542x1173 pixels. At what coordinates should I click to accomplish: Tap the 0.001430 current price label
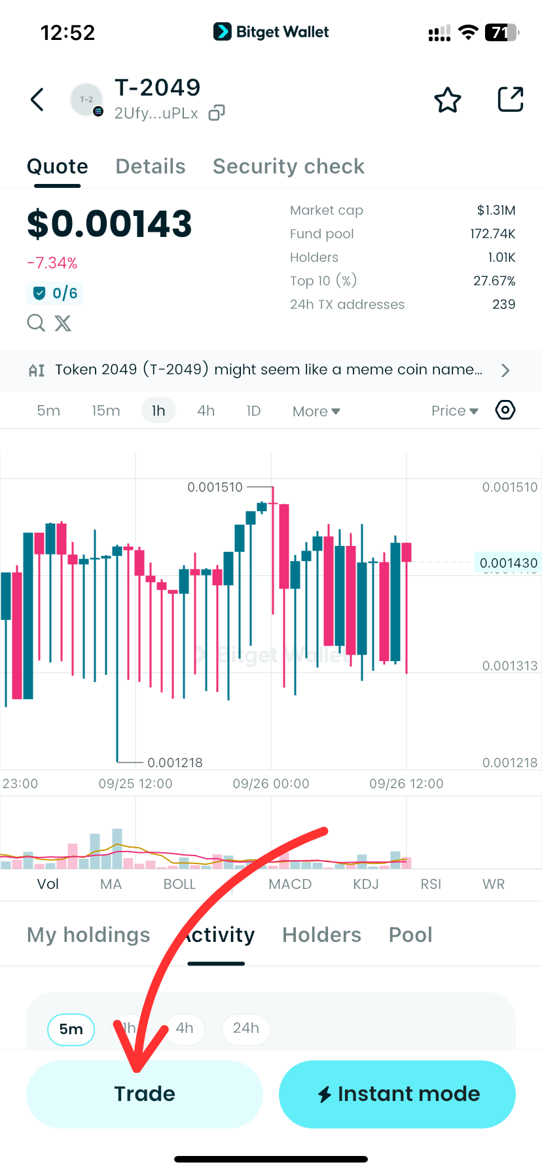[508, 563]
